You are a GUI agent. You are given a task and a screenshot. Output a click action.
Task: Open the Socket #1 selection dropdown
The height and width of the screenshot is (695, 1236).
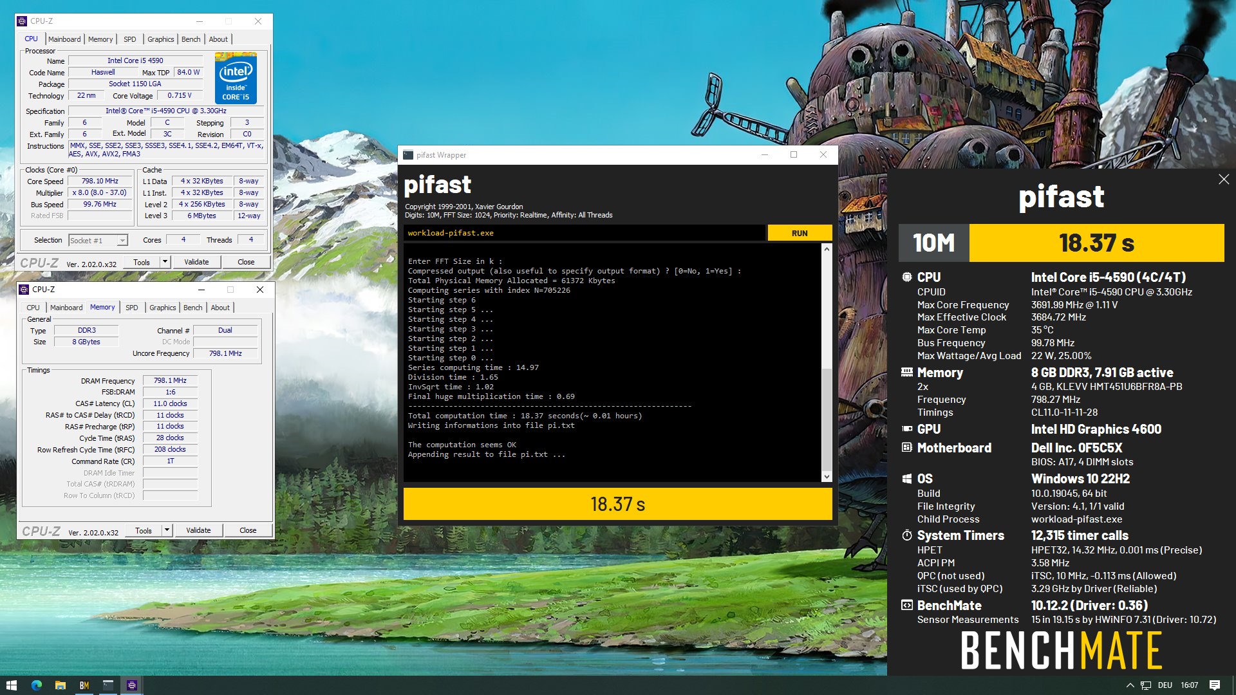(98, 241)
